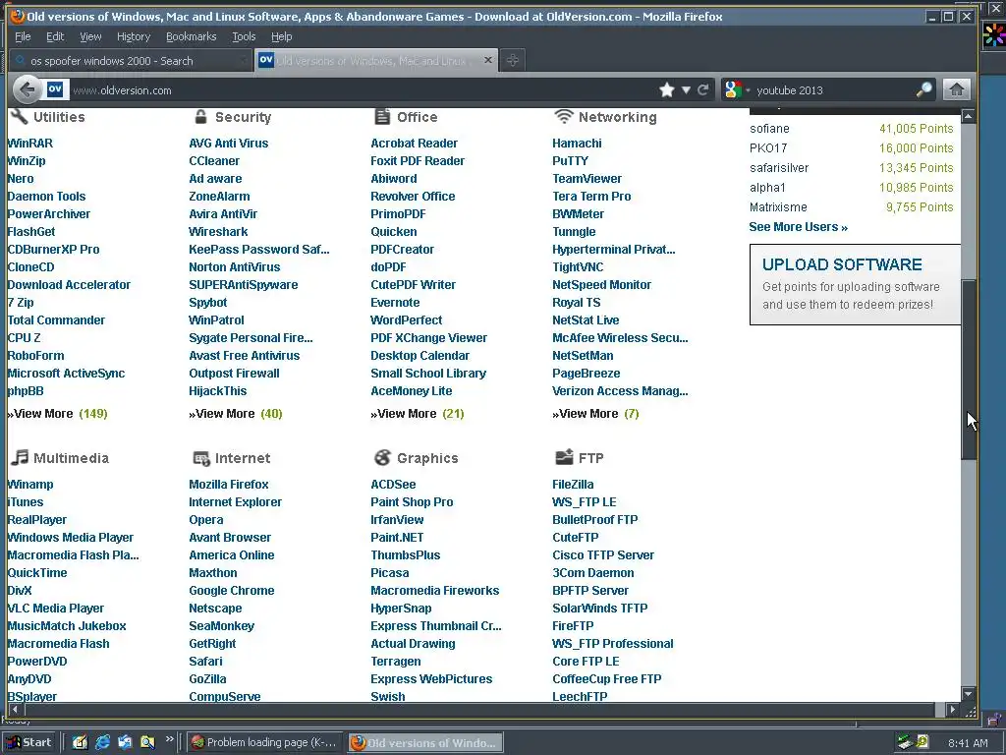Open the History menu

pyautogui.click(x=134, y=36)
